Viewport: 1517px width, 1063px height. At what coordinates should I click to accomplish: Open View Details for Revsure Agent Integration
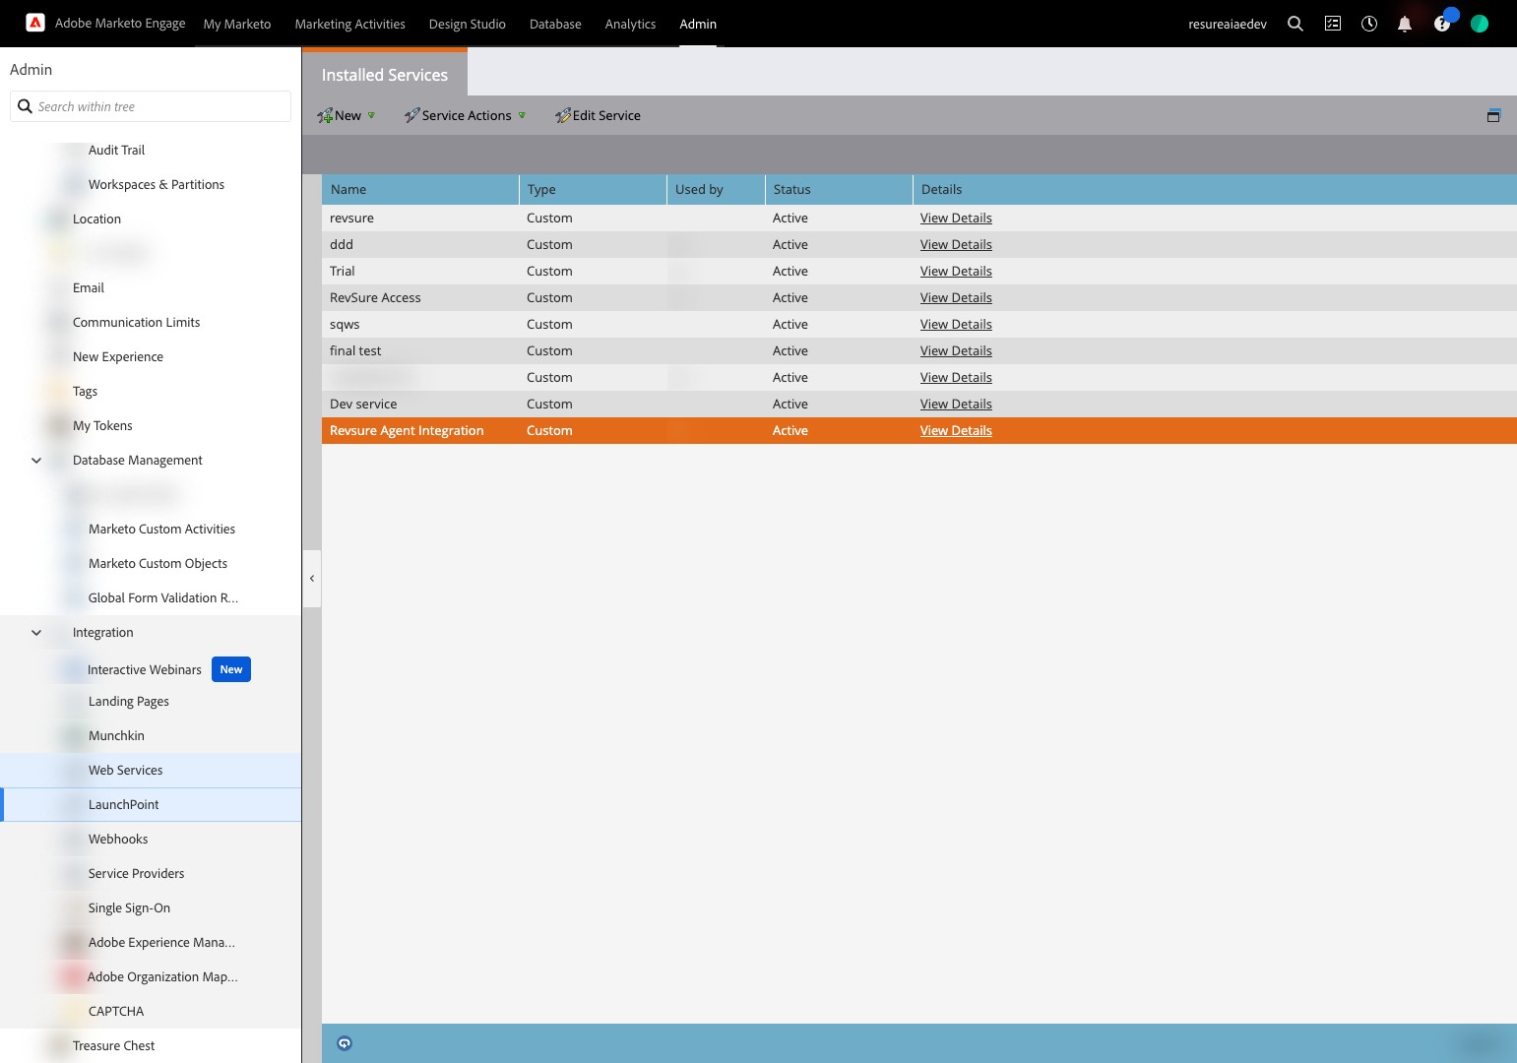pos(956,430)
